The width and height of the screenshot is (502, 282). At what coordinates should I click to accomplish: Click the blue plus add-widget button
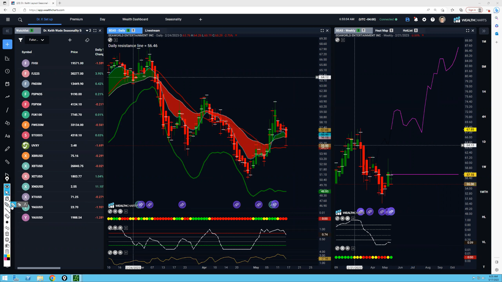point(7,44)
